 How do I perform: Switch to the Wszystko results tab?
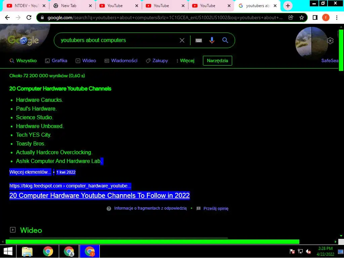[23, 60]
